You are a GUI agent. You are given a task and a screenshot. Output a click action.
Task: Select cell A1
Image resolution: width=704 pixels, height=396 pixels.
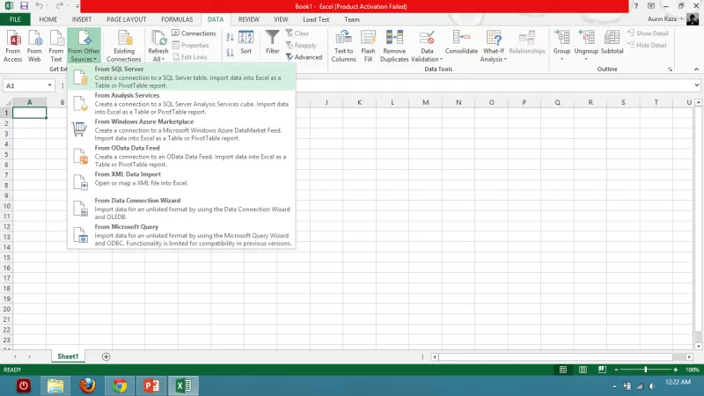pyautogui.click(x=30, y=113)
